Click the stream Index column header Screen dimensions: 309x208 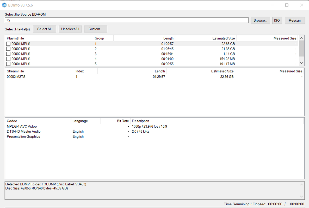click(x=86, y=71)
